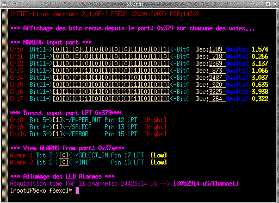
Task: Click the 'Alarm 2' label
Action: pos(21,162)
